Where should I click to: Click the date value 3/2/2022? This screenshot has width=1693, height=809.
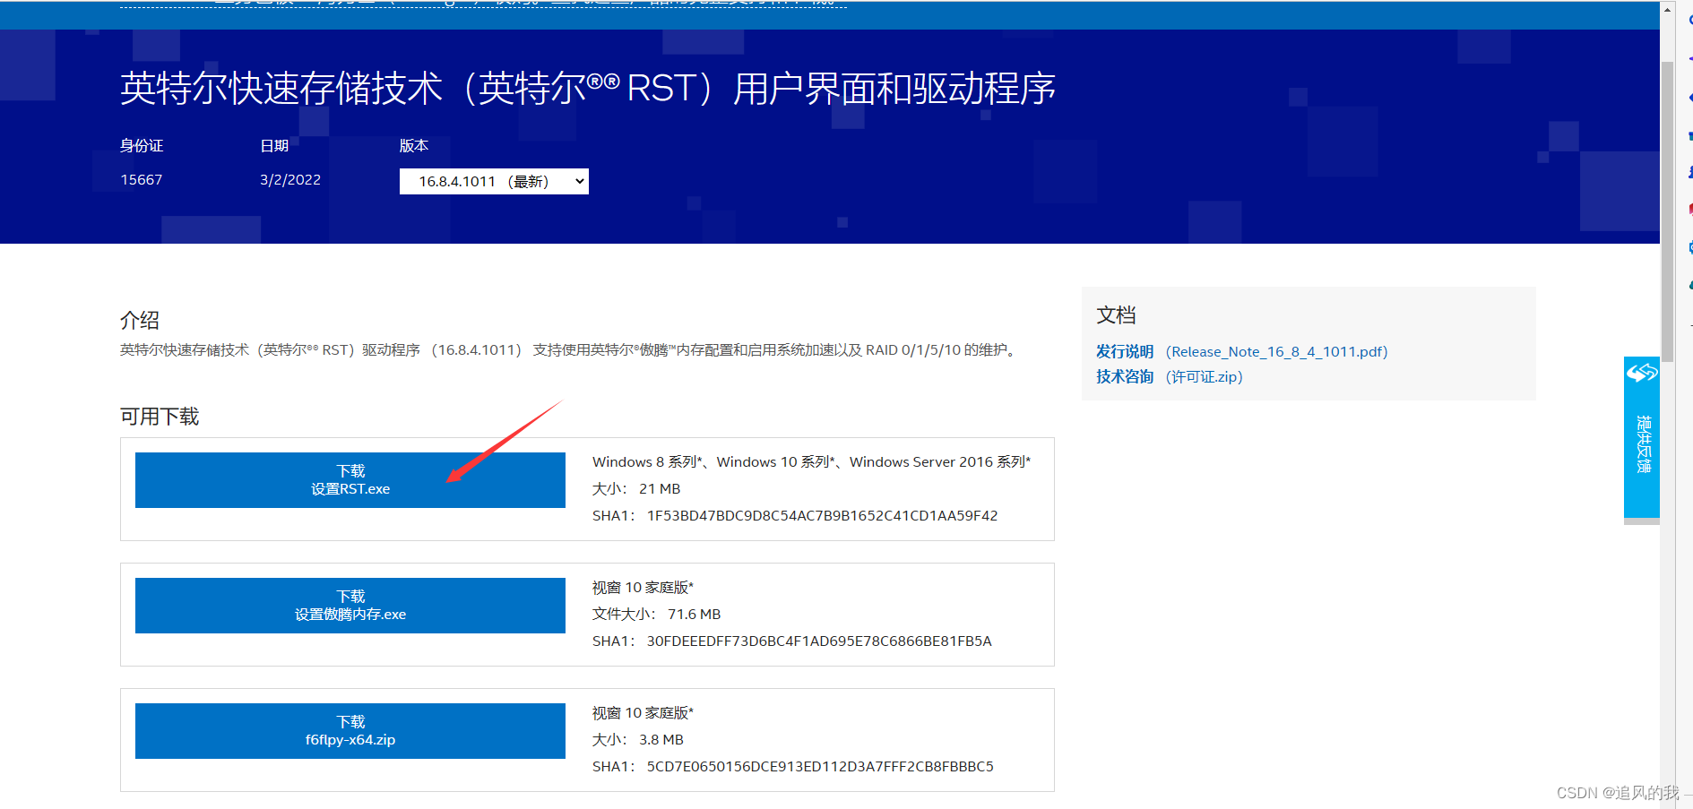pyautogui.click(x=290, y=180)
